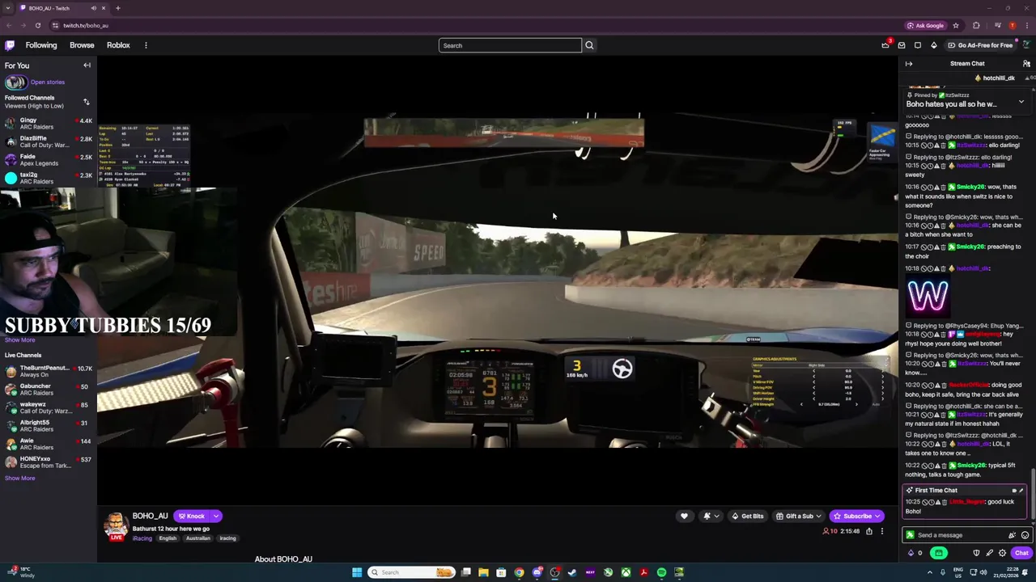Click the Get Bits button below video
The image size is (1036, 582).
(748, 517)
